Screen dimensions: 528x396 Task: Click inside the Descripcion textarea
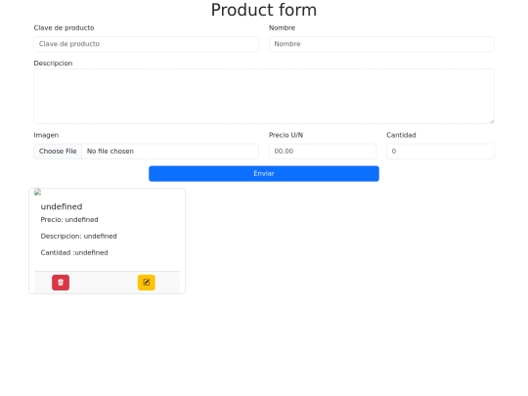pyautogui.click(x=264, y=96)
